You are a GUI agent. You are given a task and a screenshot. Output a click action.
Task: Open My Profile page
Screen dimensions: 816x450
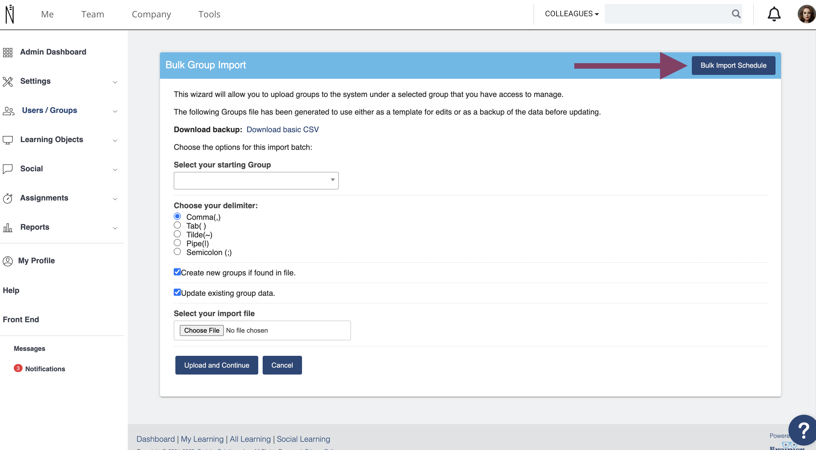(36, 261)
